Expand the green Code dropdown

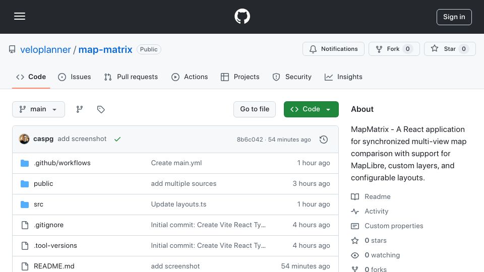[x=311, y=109]
